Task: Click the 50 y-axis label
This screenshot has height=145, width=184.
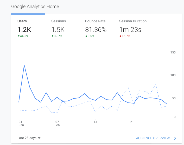Action: [x=174, y=98]
